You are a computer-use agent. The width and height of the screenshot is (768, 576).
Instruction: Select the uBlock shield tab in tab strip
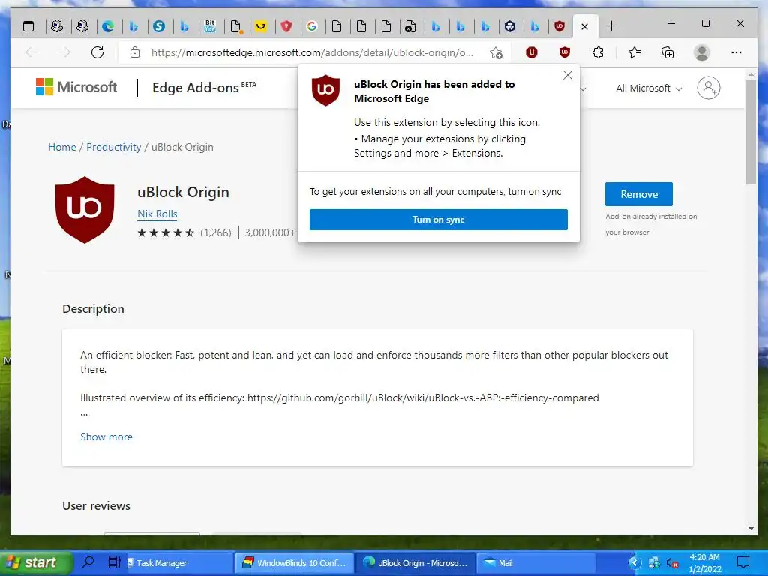click(x=559, y=26)
